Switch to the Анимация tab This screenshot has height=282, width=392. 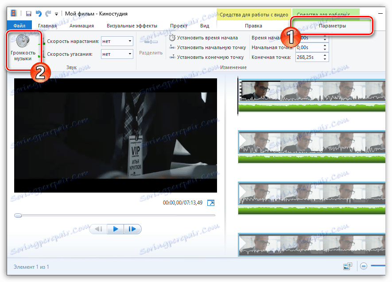click(82, 26)
